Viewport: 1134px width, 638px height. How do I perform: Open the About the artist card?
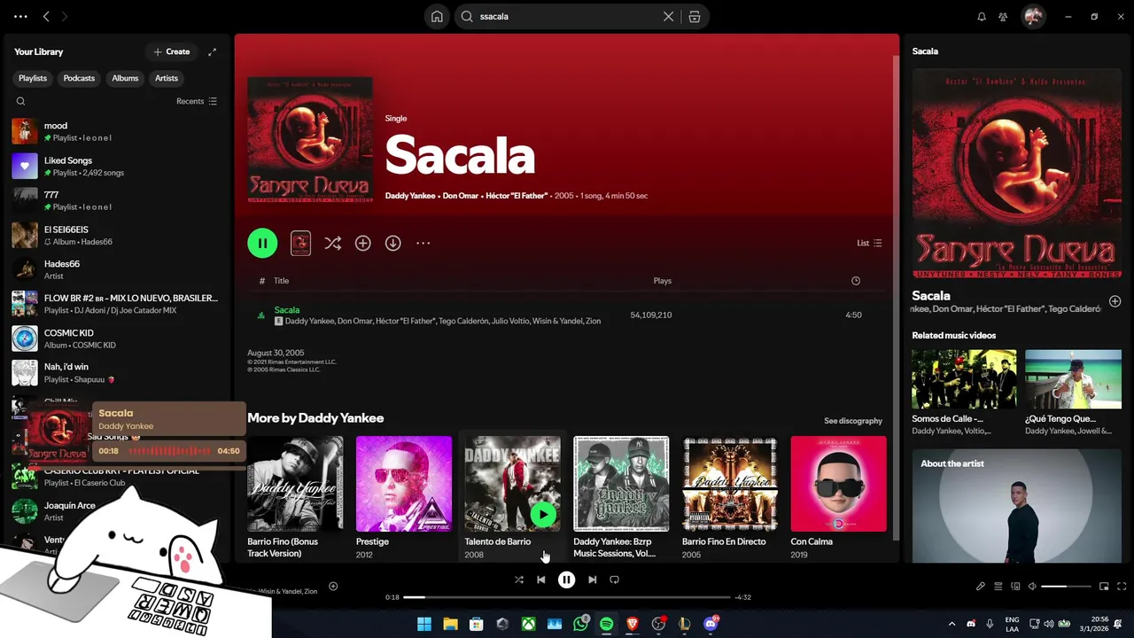click(x=1017, y=506)
